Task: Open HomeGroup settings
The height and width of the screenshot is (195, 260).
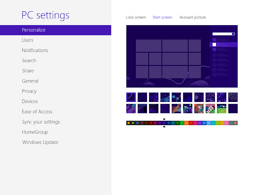Action: pos(35,132)
